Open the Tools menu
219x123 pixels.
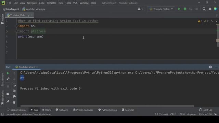point(68,3)
